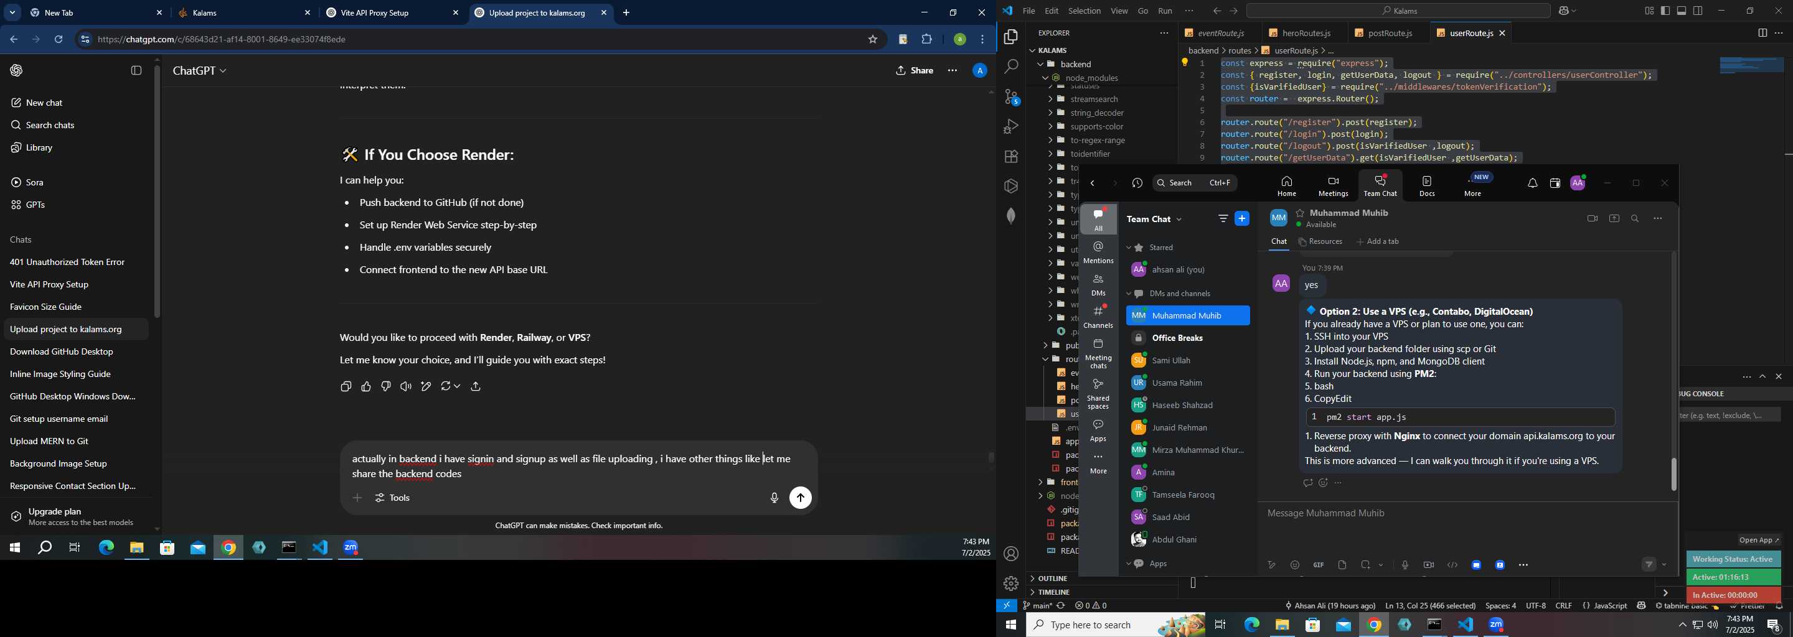Click ChatGPT sidebar scrollbar thumb
1793x637 pixels.
pos(158,191)
